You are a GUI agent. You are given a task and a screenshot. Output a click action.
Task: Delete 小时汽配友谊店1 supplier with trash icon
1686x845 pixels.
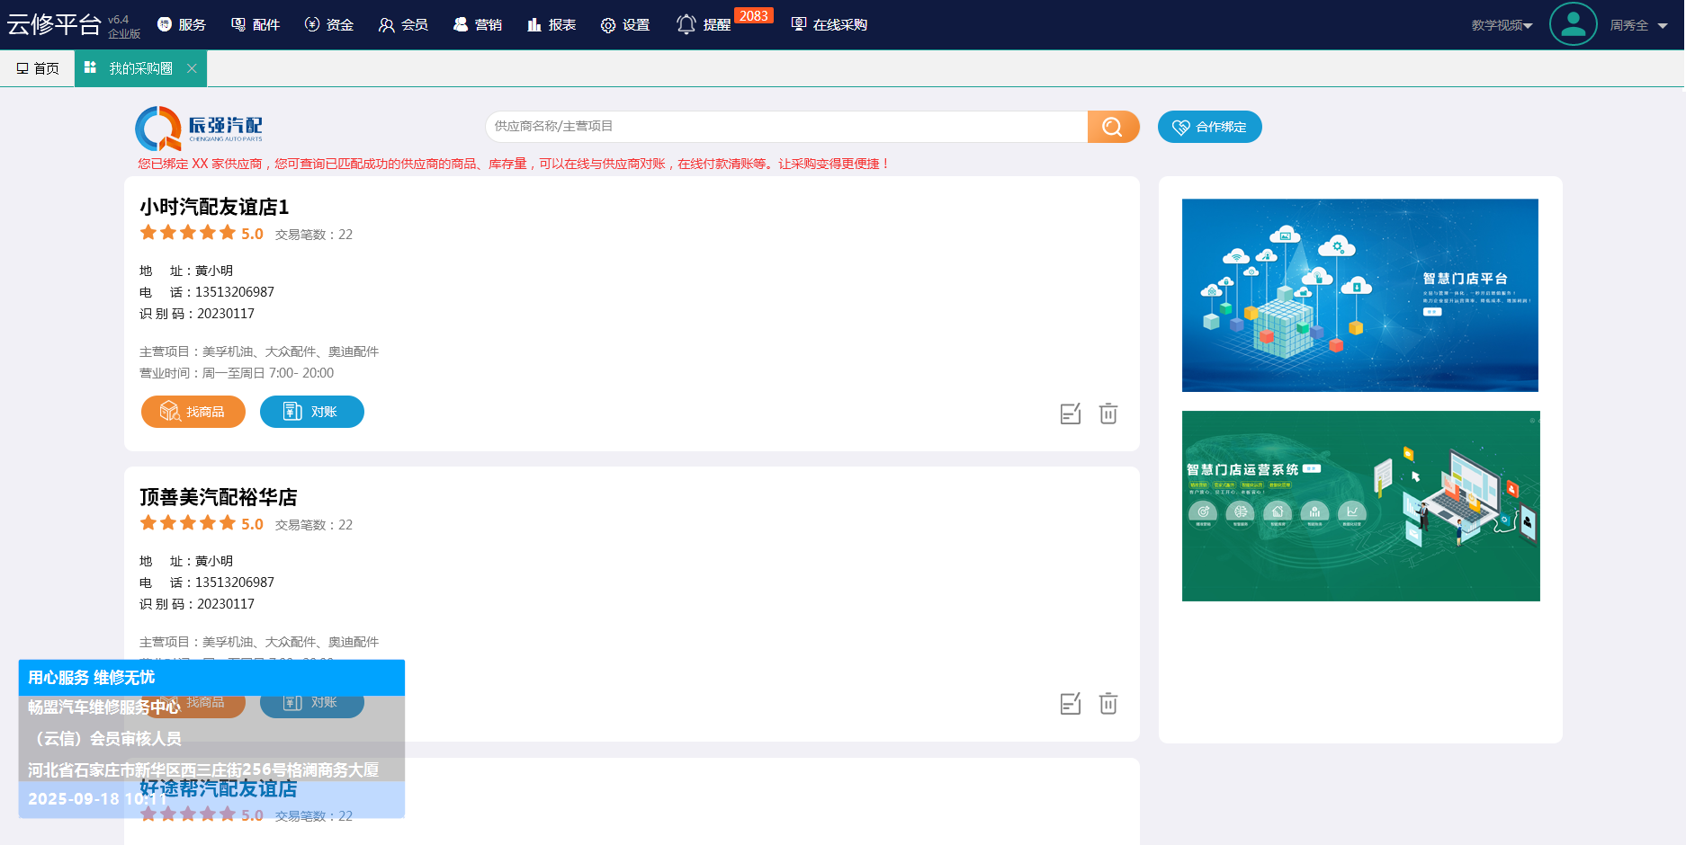click(1108, 414)
